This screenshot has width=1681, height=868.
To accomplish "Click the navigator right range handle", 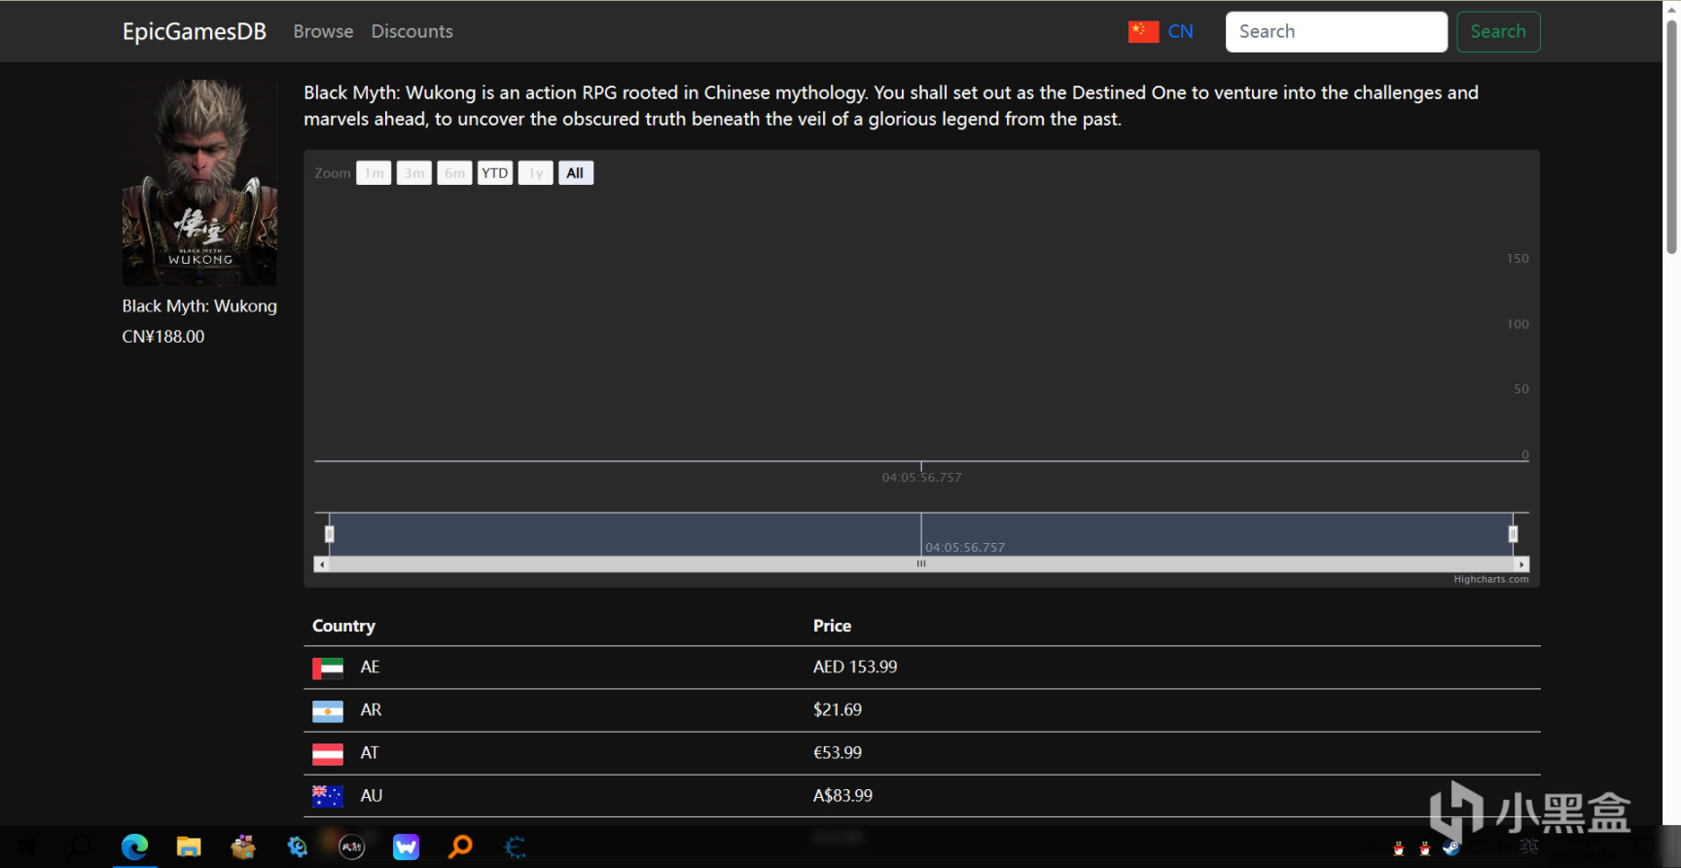I will [1513, 534].
